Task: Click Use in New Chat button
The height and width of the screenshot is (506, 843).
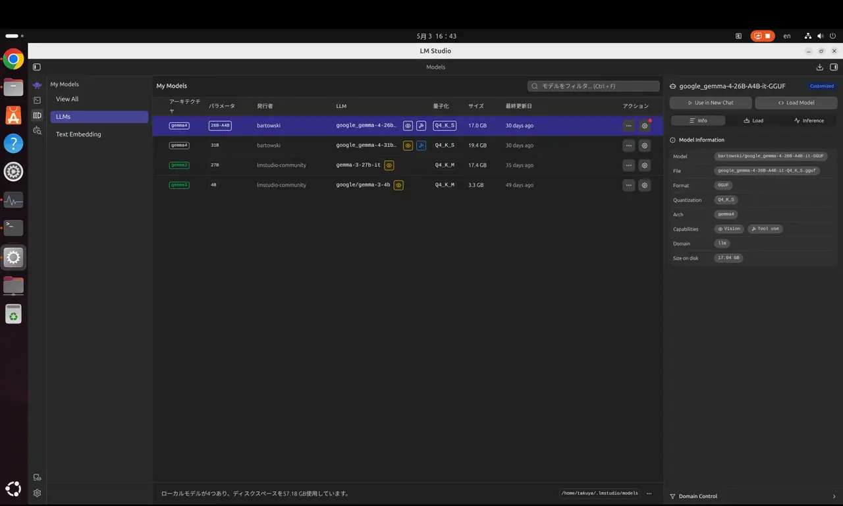Action: (711, 103)
